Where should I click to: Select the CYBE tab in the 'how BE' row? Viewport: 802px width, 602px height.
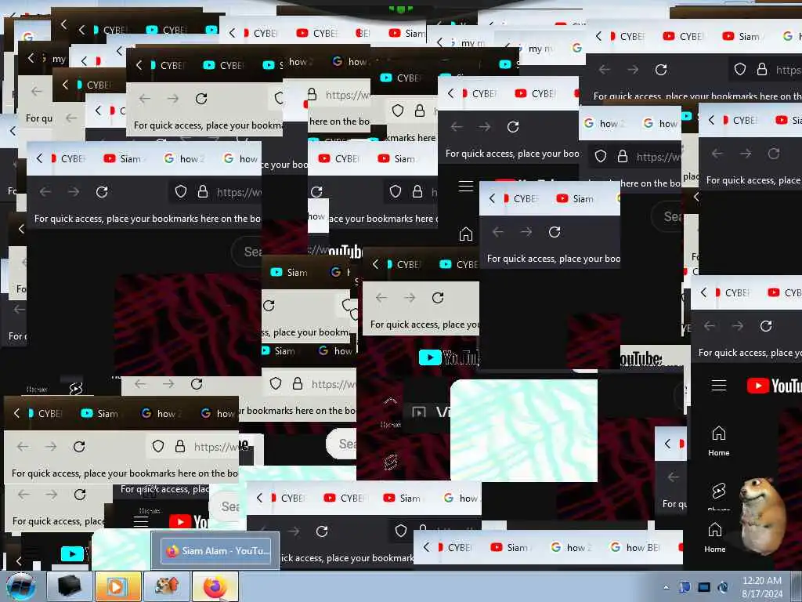(x=455, y=548)
